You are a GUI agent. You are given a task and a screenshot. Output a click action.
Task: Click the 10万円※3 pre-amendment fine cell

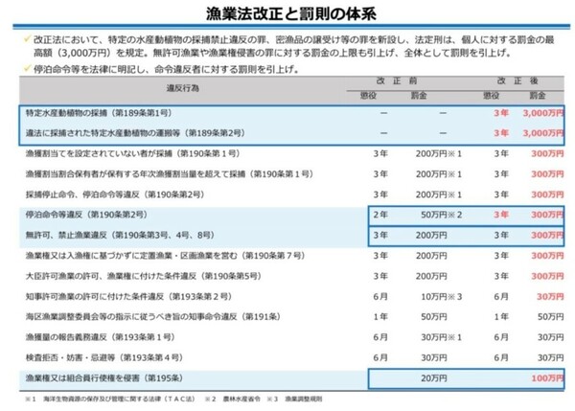click(x=442, y=296)
